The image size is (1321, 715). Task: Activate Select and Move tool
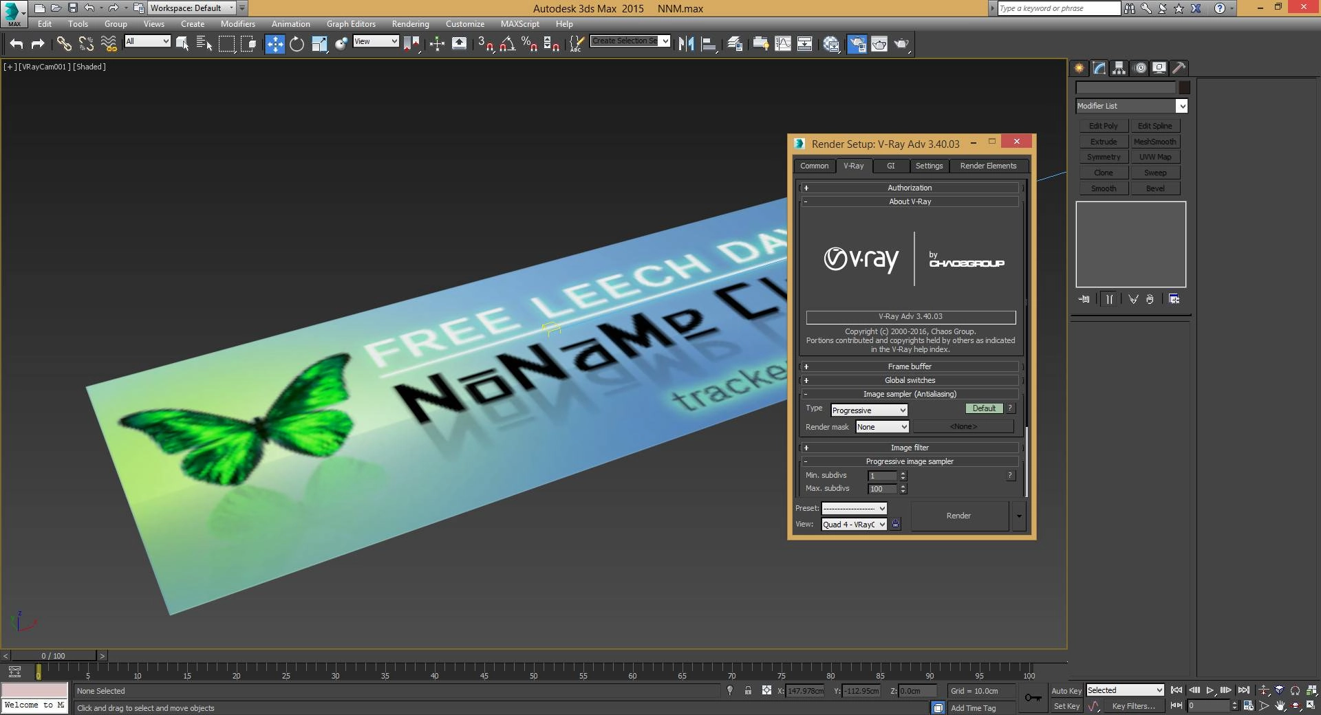(275, 44)
